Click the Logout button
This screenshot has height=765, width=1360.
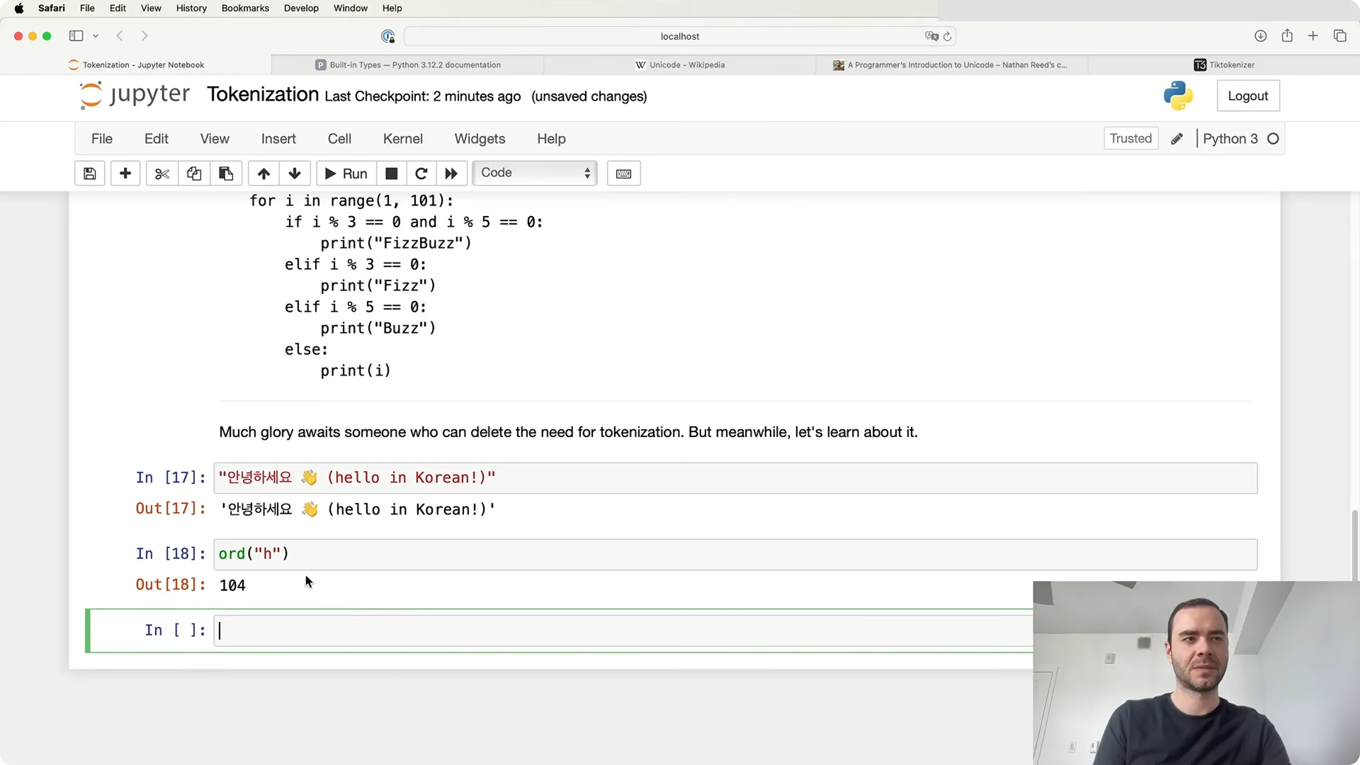click(x=1248, y=96)
